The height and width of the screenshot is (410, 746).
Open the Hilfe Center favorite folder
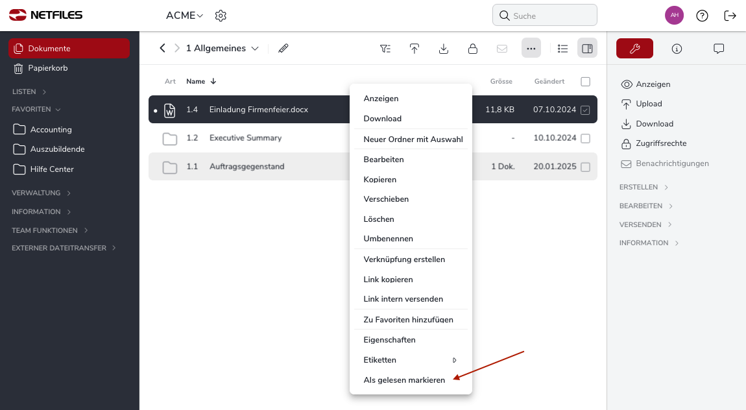43,169
